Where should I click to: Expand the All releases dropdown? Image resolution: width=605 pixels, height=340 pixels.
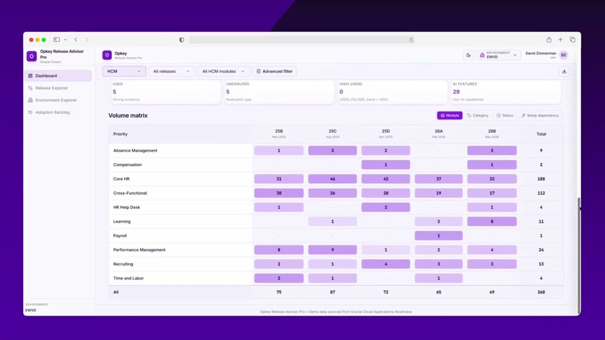click(x=171, y=71)
